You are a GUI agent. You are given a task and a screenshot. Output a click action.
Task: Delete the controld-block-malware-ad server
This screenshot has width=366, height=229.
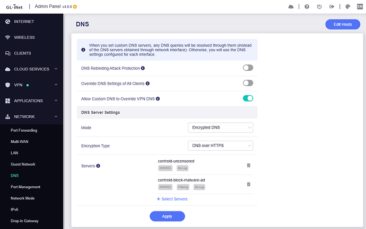pos(248,184)
